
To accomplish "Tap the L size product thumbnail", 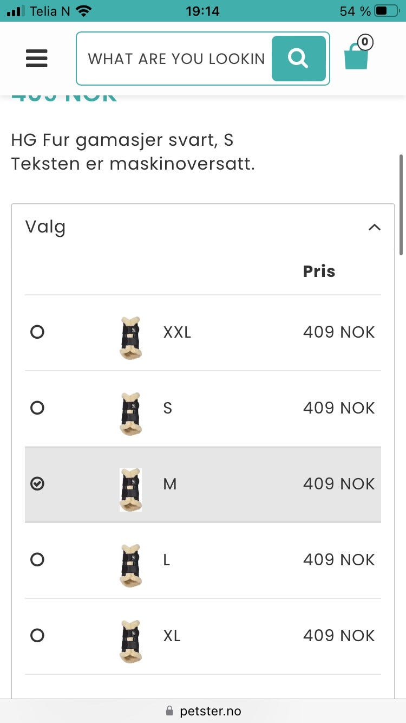I will 130,565.
